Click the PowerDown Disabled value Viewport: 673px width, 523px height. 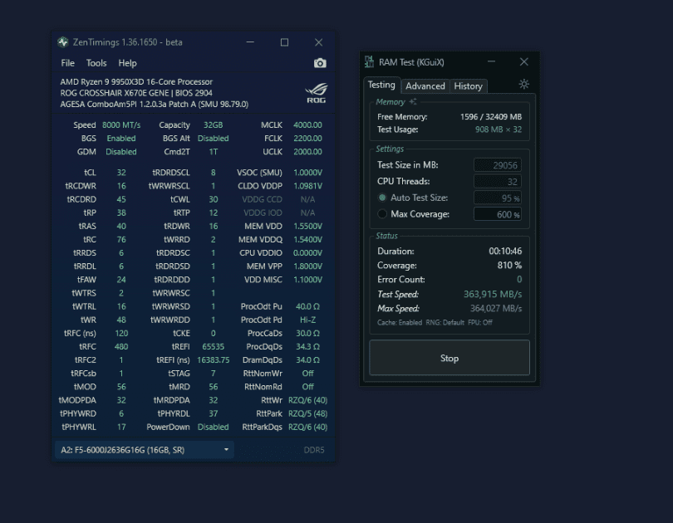tap(213, 427)
